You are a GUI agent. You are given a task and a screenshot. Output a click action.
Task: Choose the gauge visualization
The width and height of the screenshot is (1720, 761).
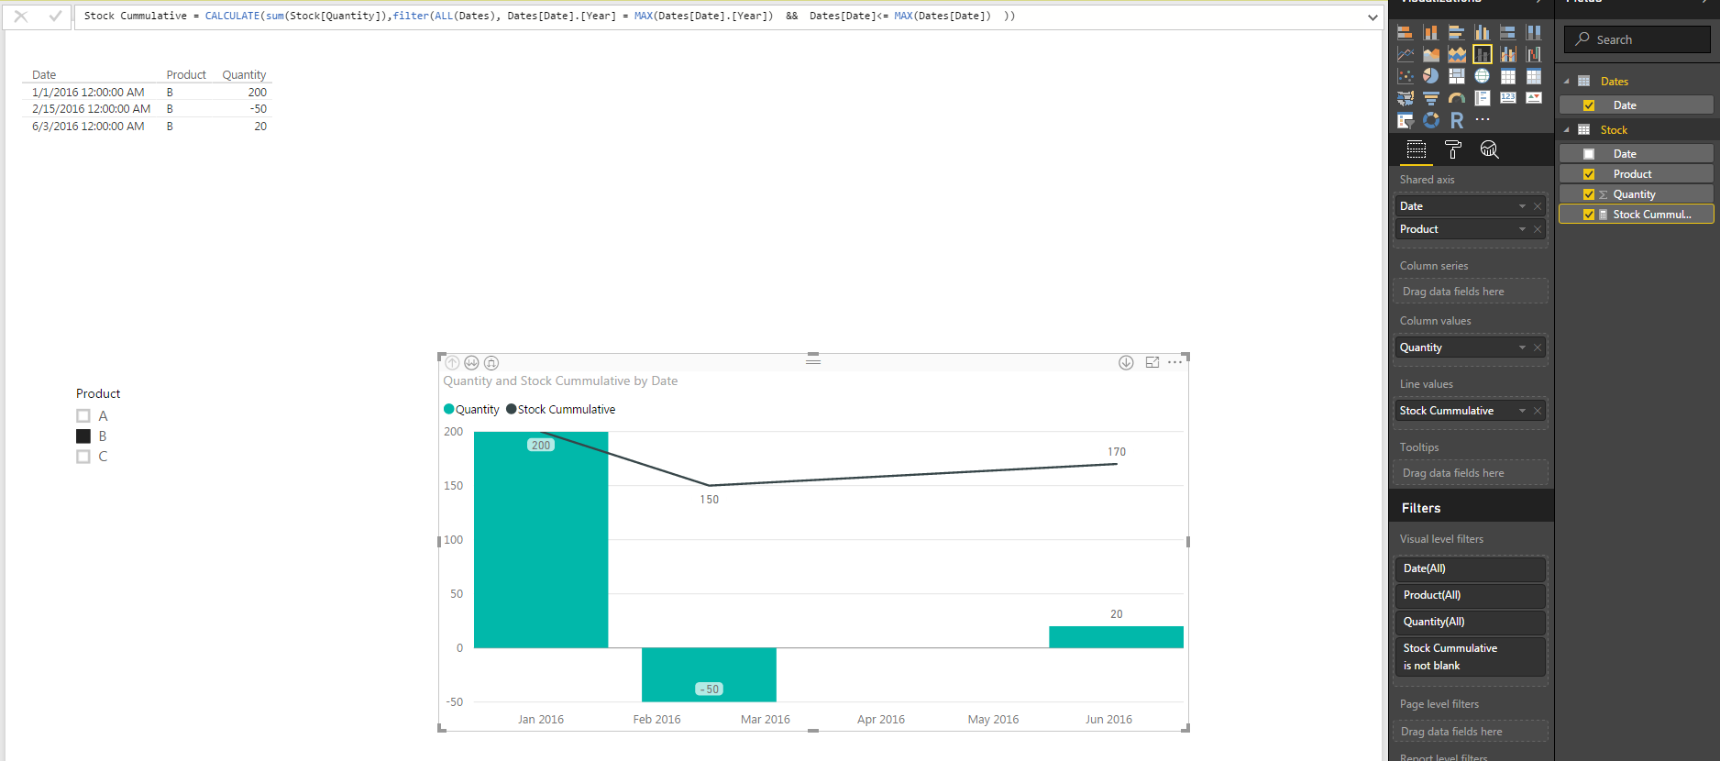pyautogui.click(x=1456, y=98)
